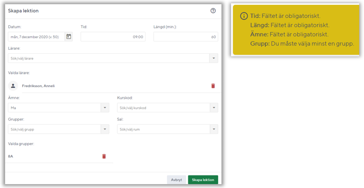Click the info icon in yellow warning
364x188 pixels.
pyautogui.click(x=244, y=16)
